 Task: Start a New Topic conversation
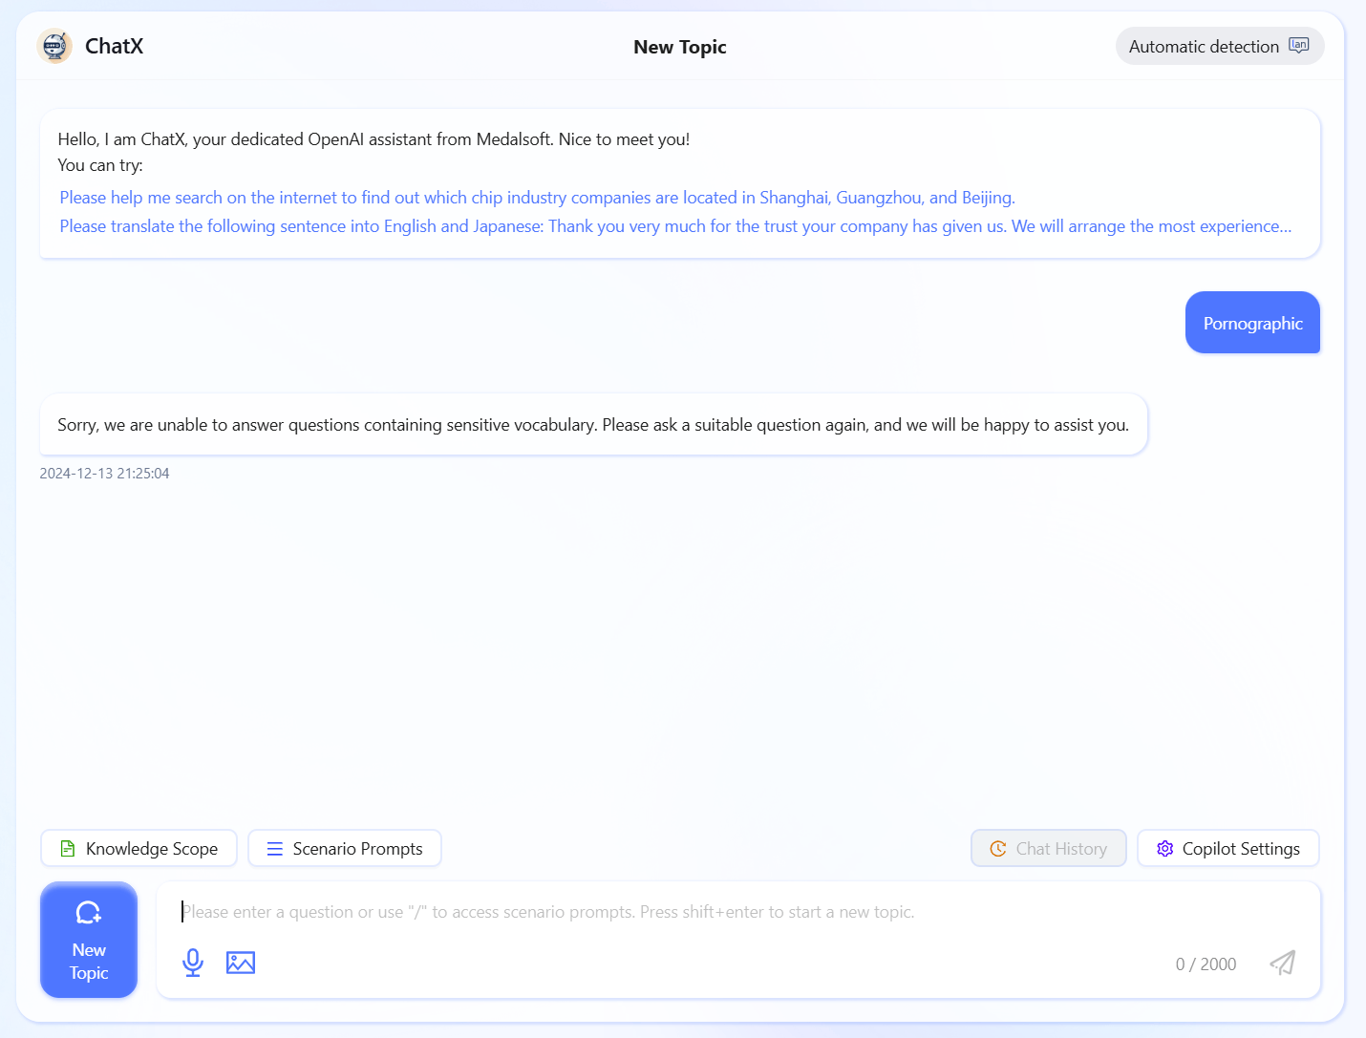[x=89, y=940]
